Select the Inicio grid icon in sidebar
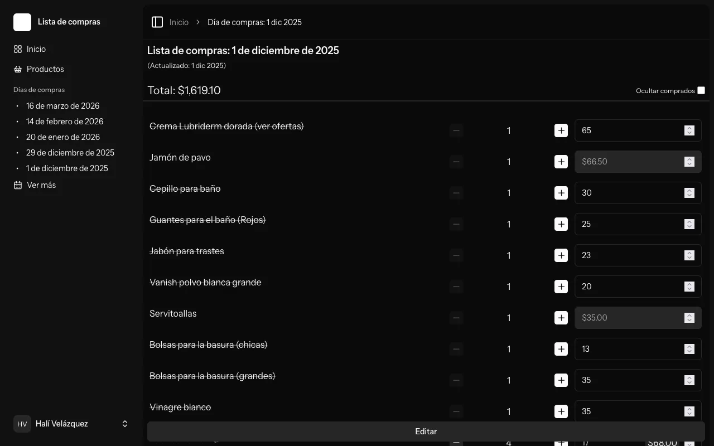This screenshot has height=446, width=714. 17,49
